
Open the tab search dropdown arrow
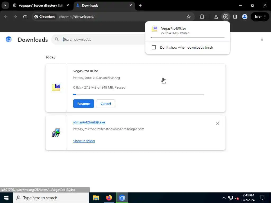(5, 5)
